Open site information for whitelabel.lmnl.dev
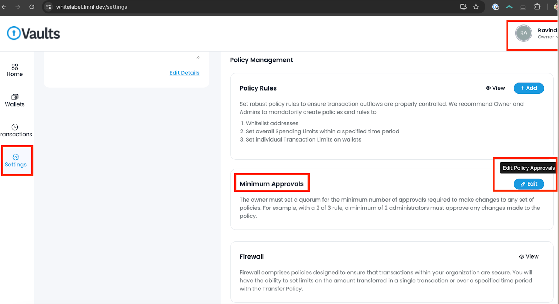 pos(49,7)
